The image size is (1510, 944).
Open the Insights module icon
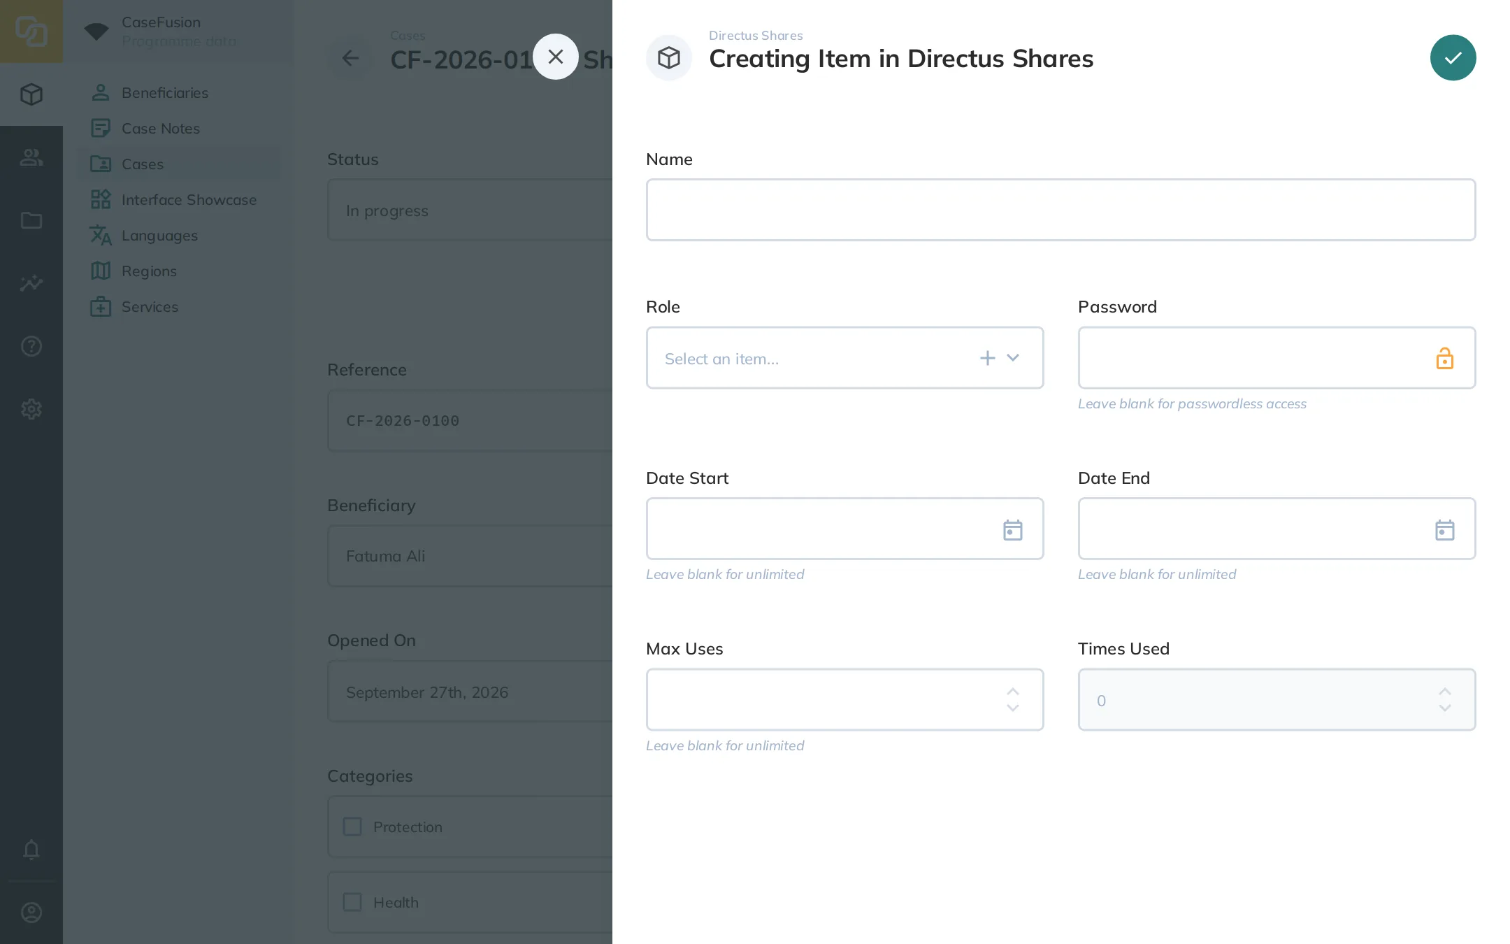[x=31, y=283]
